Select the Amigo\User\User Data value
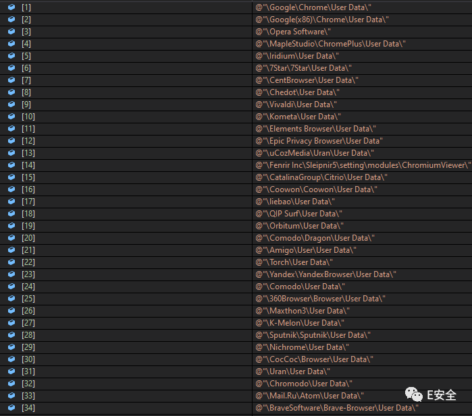472x416 pixels. click(306, 250)
